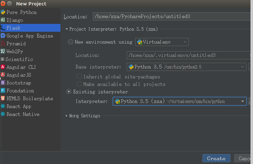
Task: Select the Existing interpreter radio button
Action: 69,92
